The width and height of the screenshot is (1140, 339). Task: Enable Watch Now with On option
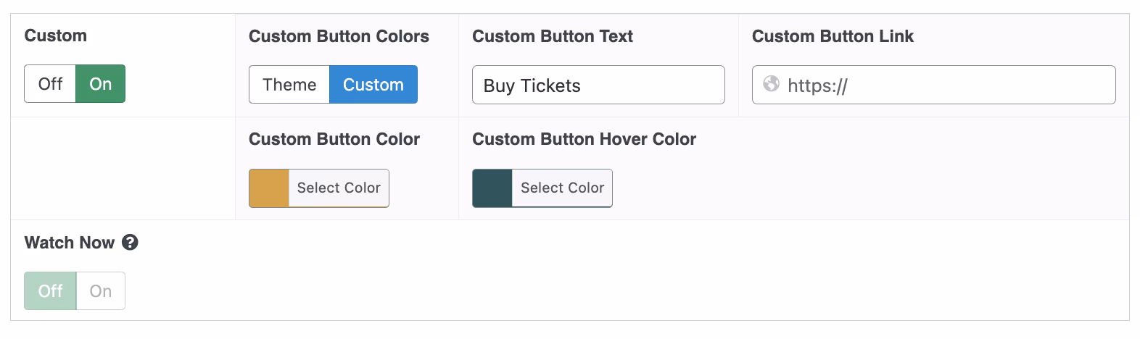point(100,291)
